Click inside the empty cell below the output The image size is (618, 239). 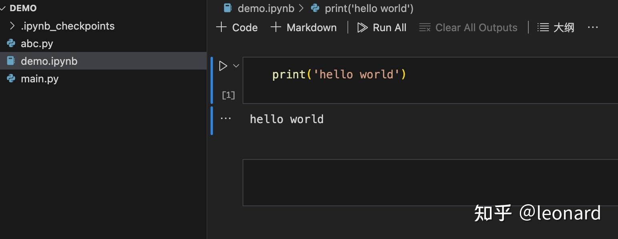click(x=400, y=183)
